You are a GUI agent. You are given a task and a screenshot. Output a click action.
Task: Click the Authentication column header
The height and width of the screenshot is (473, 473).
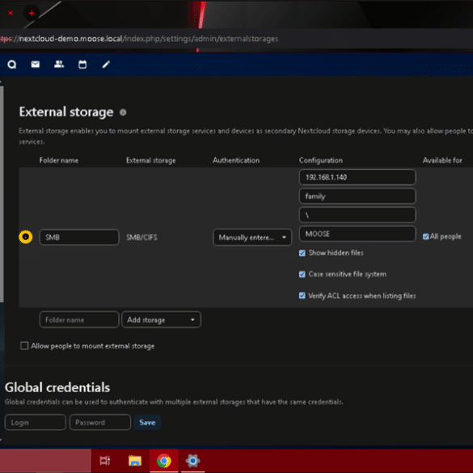(236, 160)
